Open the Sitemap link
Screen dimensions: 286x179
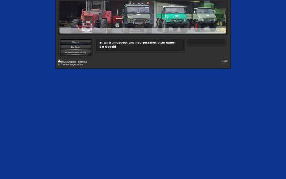(x=82, y=62)
